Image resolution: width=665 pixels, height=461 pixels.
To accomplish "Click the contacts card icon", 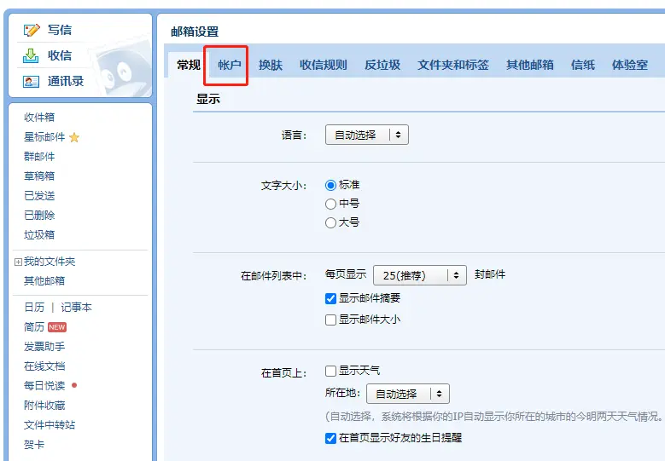I will click(31, 81).
